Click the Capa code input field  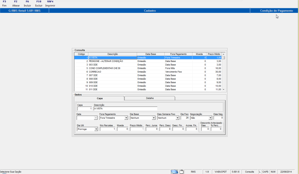(x=85, y=109)
